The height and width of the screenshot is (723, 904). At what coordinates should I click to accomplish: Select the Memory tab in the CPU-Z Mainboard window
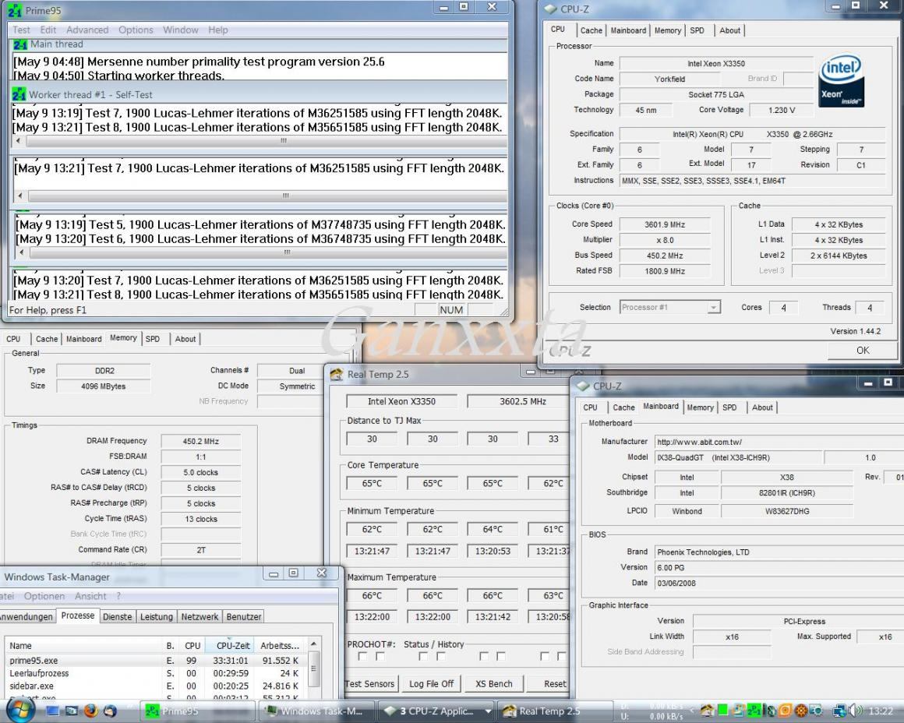[700, 407]
